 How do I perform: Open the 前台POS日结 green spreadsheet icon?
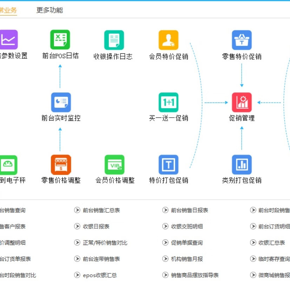[x=60, y=40]
